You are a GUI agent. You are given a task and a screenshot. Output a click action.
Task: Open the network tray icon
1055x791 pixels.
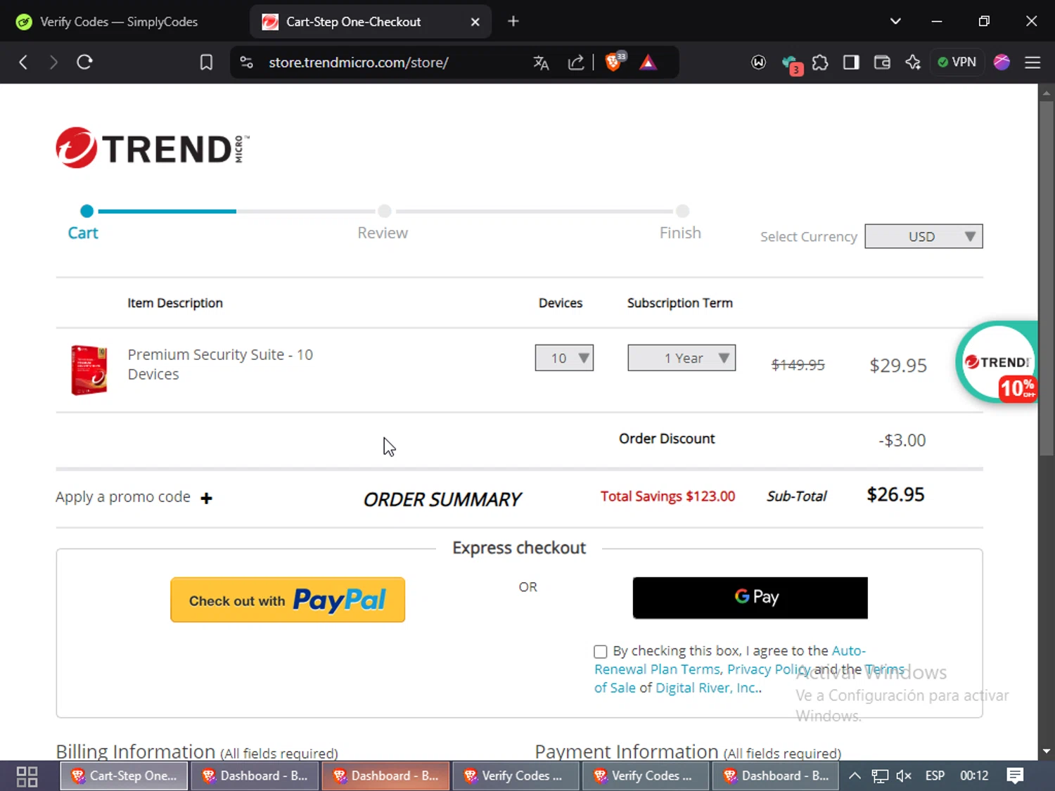[x=880, y=776]
